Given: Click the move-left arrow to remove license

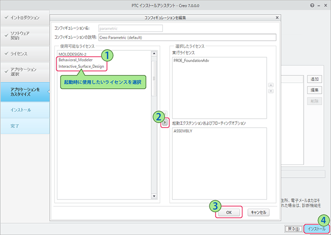Looking at the screenshot, I should click(165, 114).
